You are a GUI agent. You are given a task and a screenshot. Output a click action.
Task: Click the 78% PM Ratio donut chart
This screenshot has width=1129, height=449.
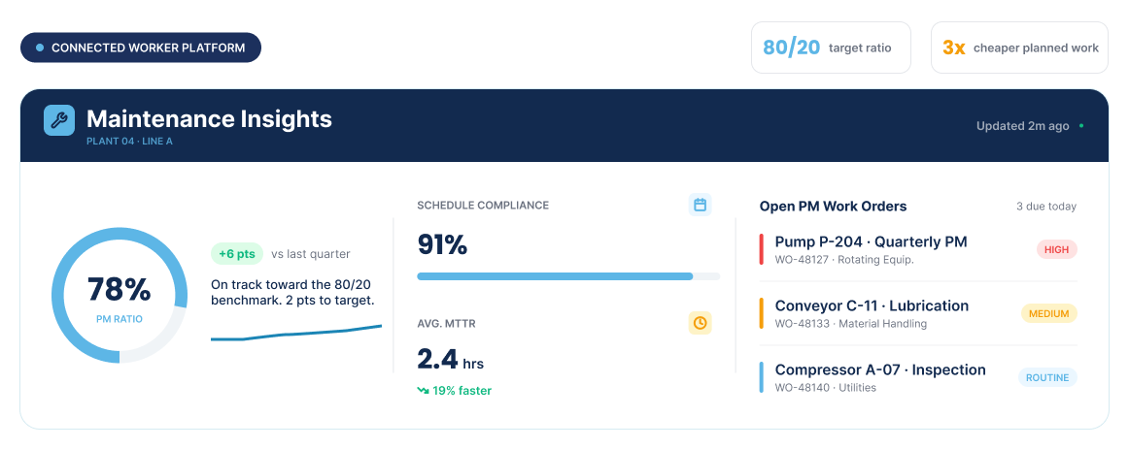point(119,295)
